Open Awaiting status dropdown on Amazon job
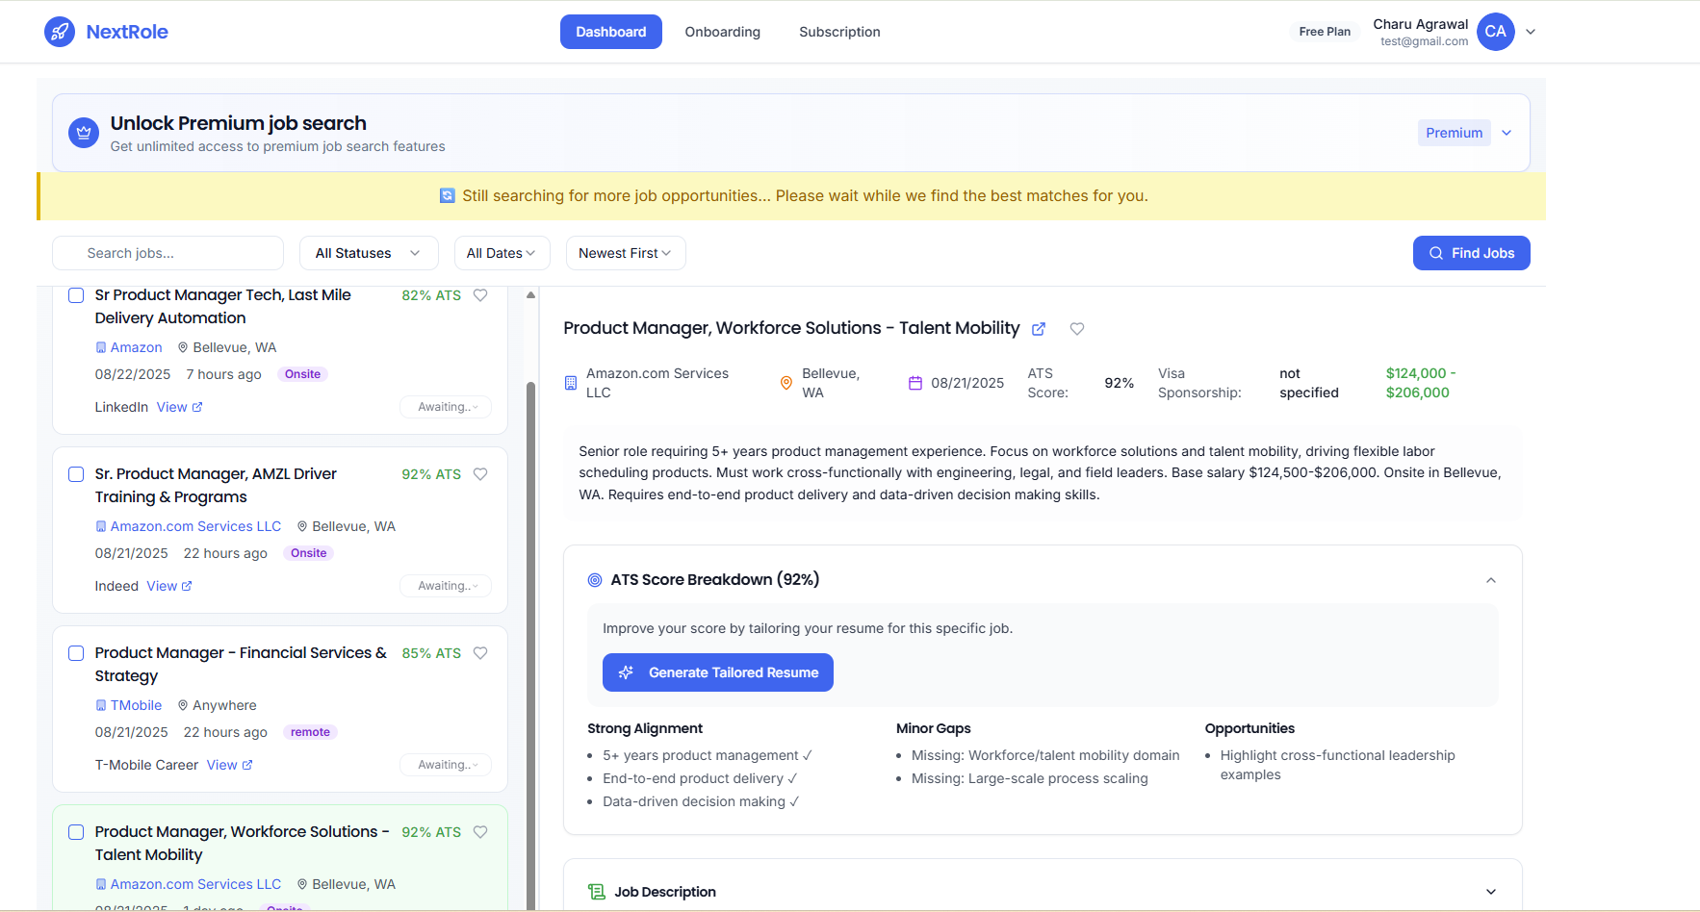Screen dimensions: 1700x912 click(446, 407)
